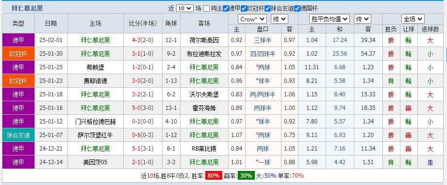Uncheck the 德甲 filter checkbox
447x185 pixels.
226,9
